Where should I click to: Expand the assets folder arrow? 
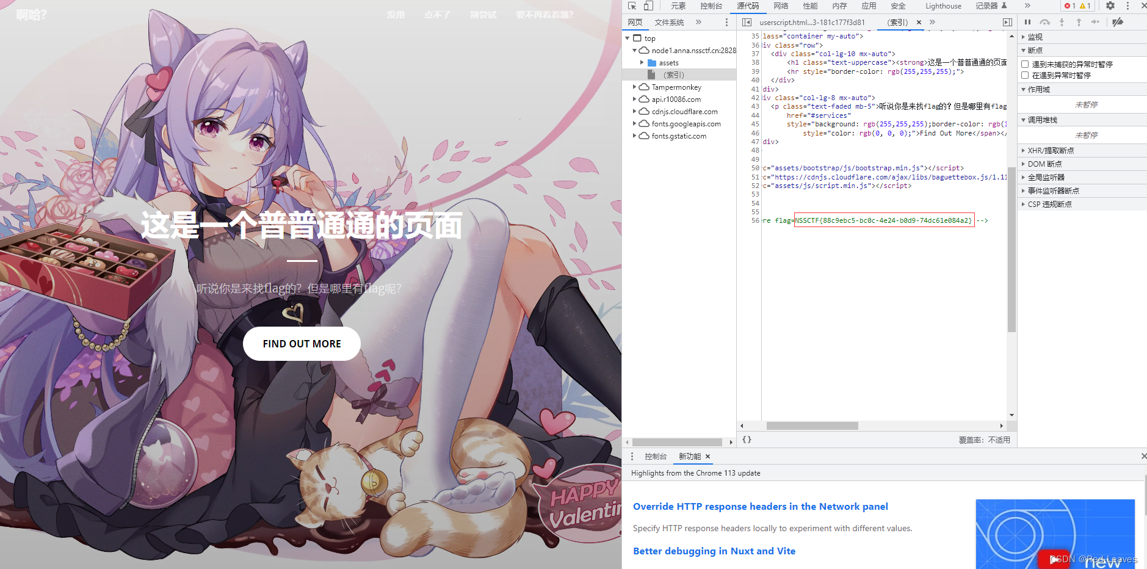pyautogui.click(x=642, y=62)
